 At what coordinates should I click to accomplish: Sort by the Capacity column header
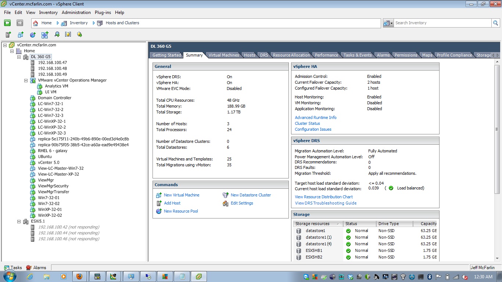pos(425,224)
